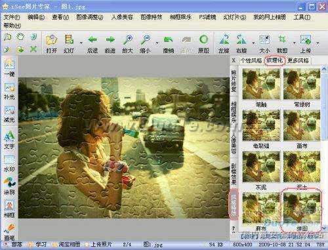Close the effects panel with X button
328x250 pixels.
[234, 60]
